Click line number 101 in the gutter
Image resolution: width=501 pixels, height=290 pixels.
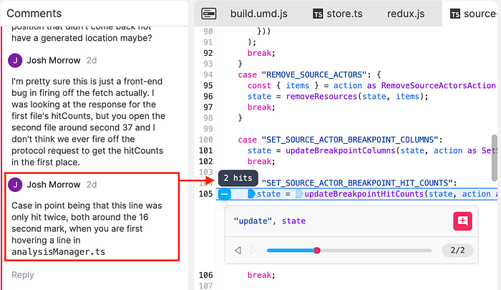(207, 151)
